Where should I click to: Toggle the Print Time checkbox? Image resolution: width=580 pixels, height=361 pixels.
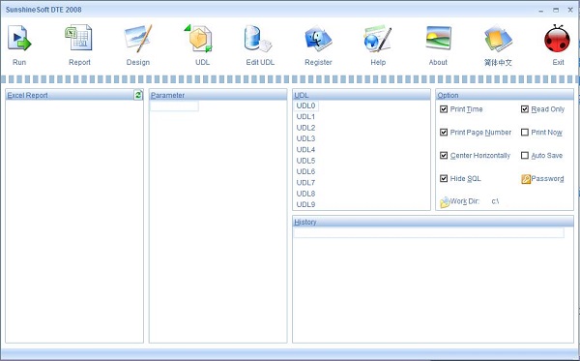click(444, 109)
